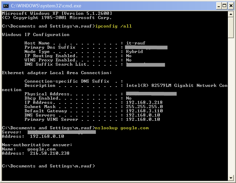Viewport: 236px width, 183px height.
Task: Click the 'Dhcp Enabled' label
Action: point(42,98)
